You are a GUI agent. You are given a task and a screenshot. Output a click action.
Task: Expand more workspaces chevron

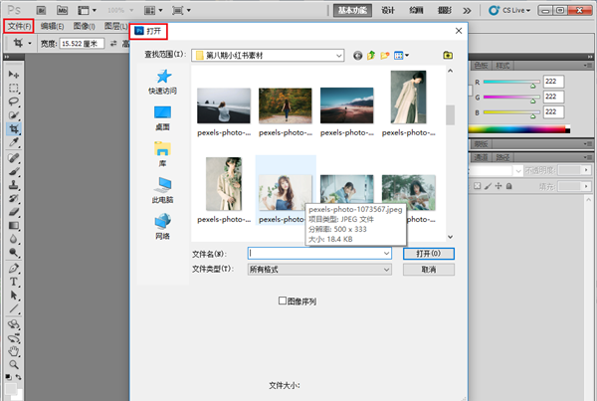tap(468, 11)
